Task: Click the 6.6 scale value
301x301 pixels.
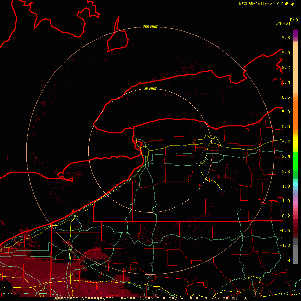Action: (286, 97)
